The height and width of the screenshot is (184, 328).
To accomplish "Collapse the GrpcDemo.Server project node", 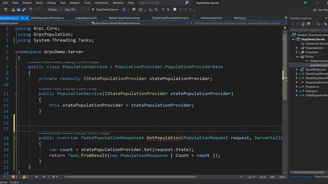I will pos(293,39).
